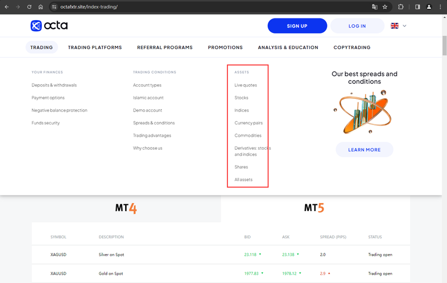This screenshot has height=283, width=447.
Task: Open the REFERRAL PROGRAMS menu
Action: pos(165,47)
